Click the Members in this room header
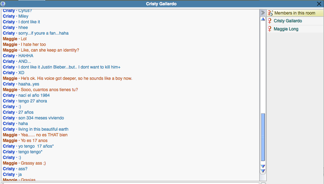The height and width of the screenshot is (184, 324). coord(295,13)
